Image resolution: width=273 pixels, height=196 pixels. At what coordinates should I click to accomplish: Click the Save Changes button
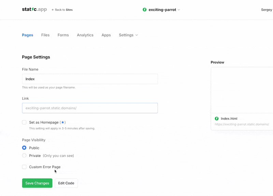(37, 183)
